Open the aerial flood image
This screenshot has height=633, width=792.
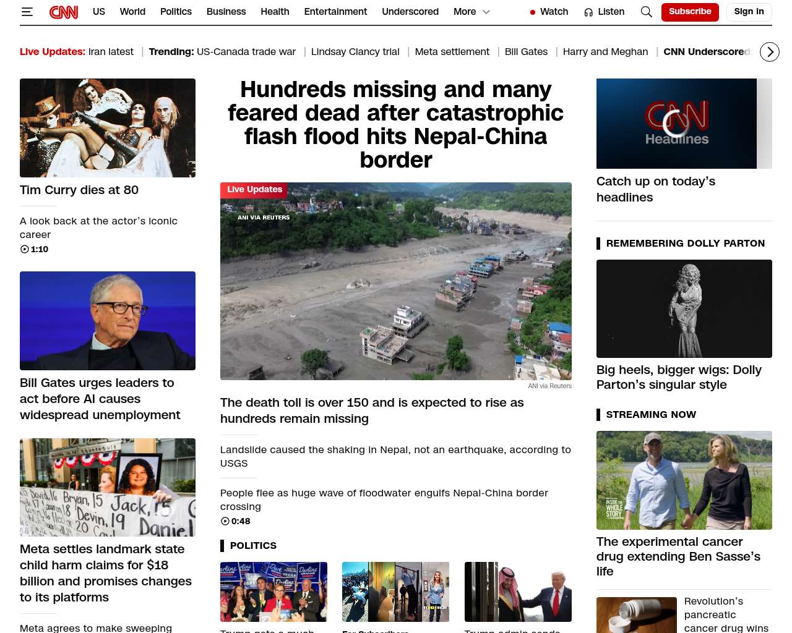[396, 281]
